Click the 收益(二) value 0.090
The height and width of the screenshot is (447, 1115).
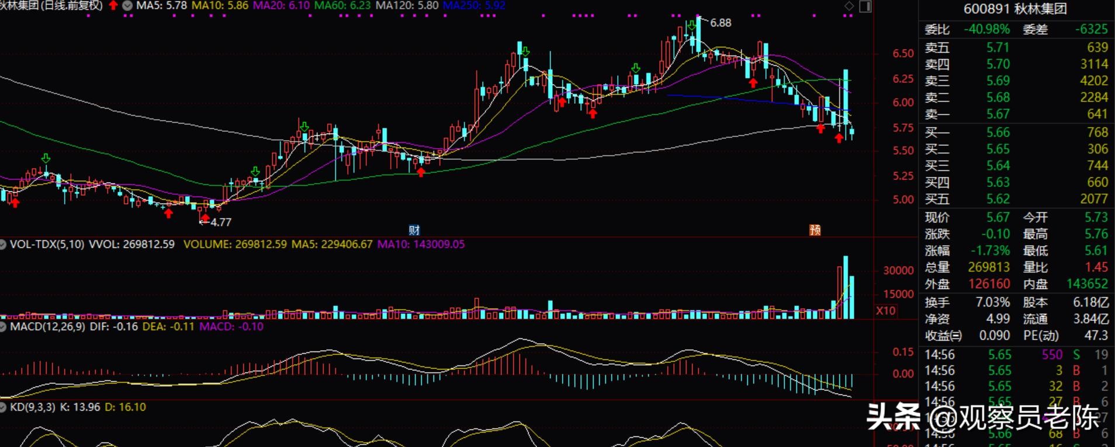tap(994, 336)
